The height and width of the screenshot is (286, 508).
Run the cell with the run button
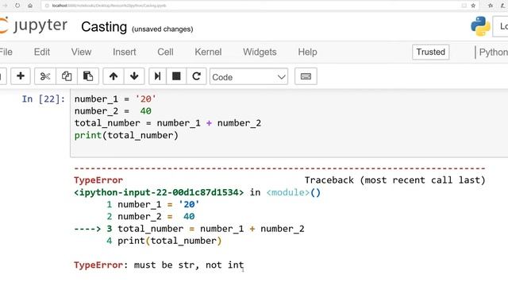157,76
